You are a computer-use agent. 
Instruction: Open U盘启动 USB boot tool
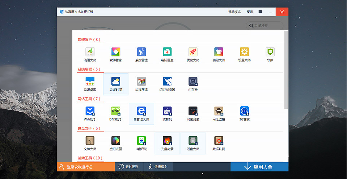141,143
